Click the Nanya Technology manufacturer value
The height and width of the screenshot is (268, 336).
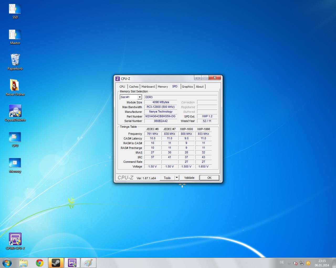coord(161,112)
